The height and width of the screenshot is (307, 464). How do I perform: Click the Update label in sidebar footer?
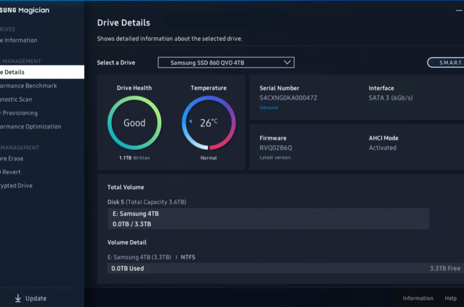(x=36, y=299)
